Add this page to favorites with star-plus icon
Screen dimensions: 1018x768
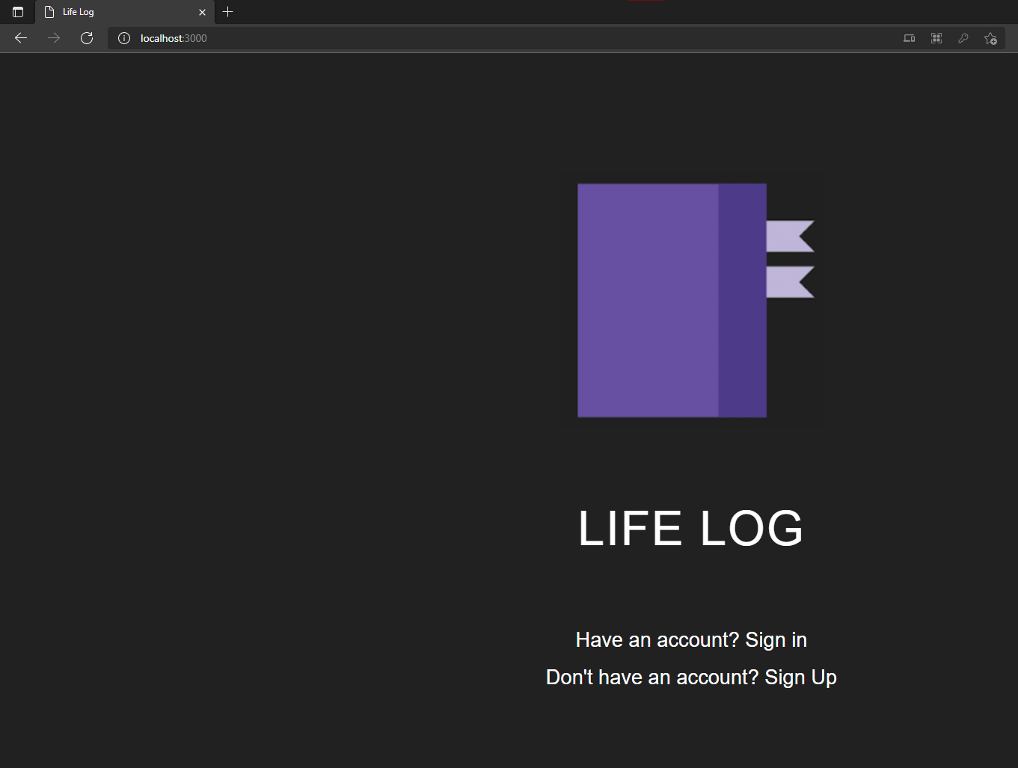pos(990,38)
